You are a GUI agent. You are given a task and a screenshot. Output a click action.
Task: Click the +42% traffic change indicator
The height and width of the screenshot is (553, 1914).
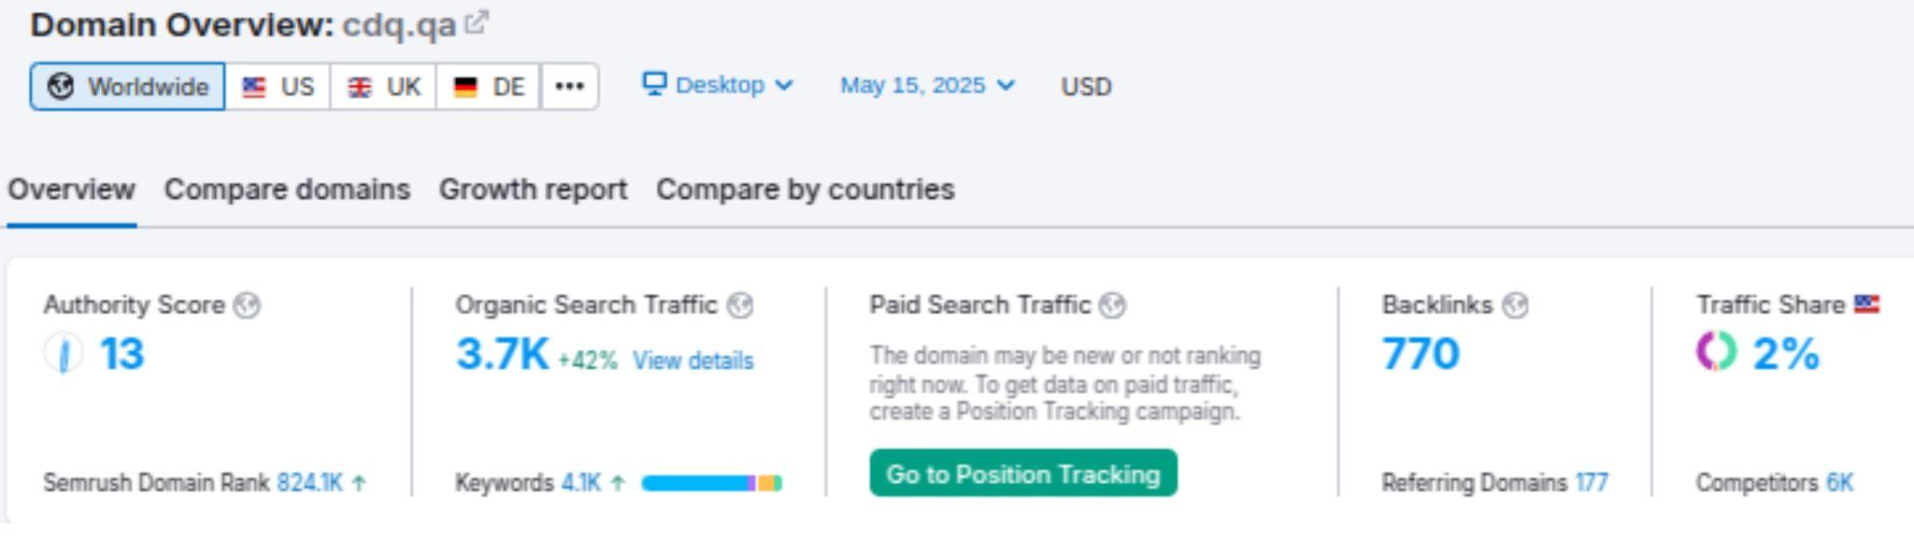click(588, 361)
